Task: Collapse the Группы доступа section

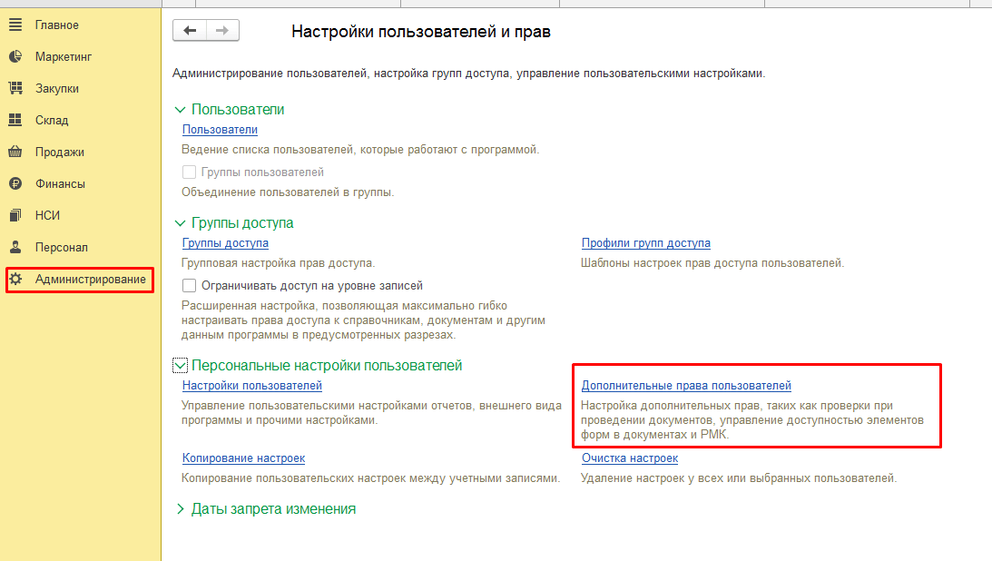Action: coord(180,223)
